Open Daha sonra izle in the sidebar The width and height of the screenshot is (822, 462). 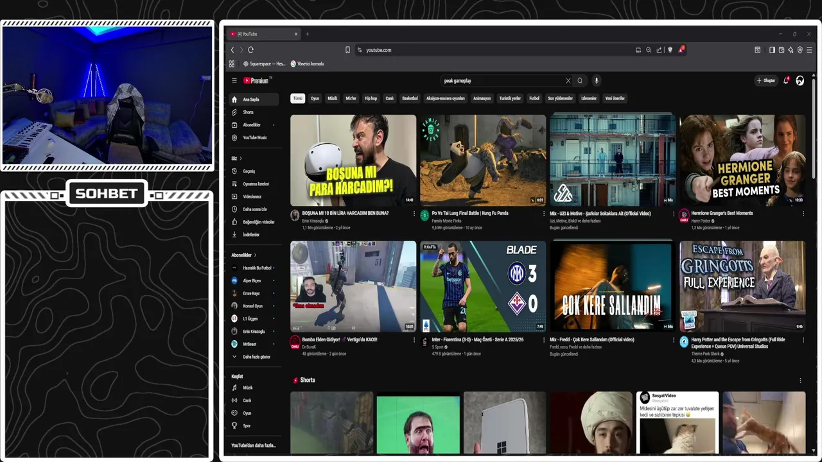(254, 209)
